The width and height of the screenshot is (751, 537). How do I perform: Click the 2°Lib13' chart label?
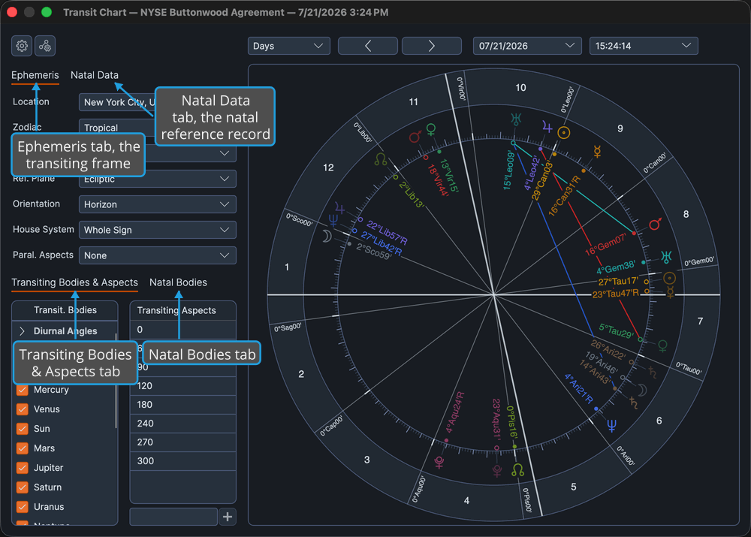(412, 195)
